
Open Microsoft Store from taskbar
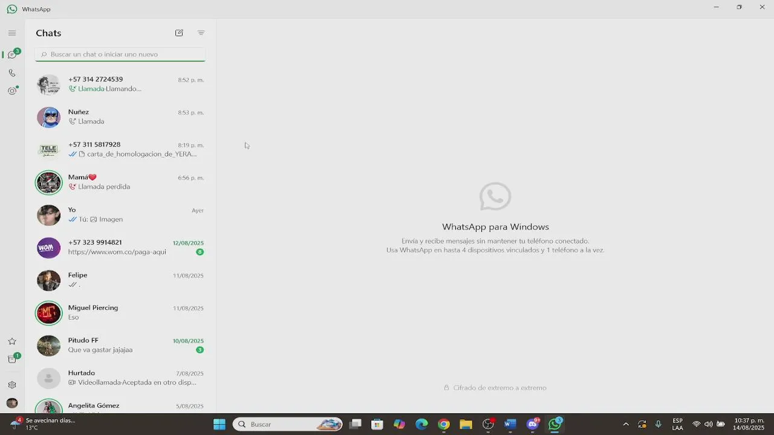377,424
